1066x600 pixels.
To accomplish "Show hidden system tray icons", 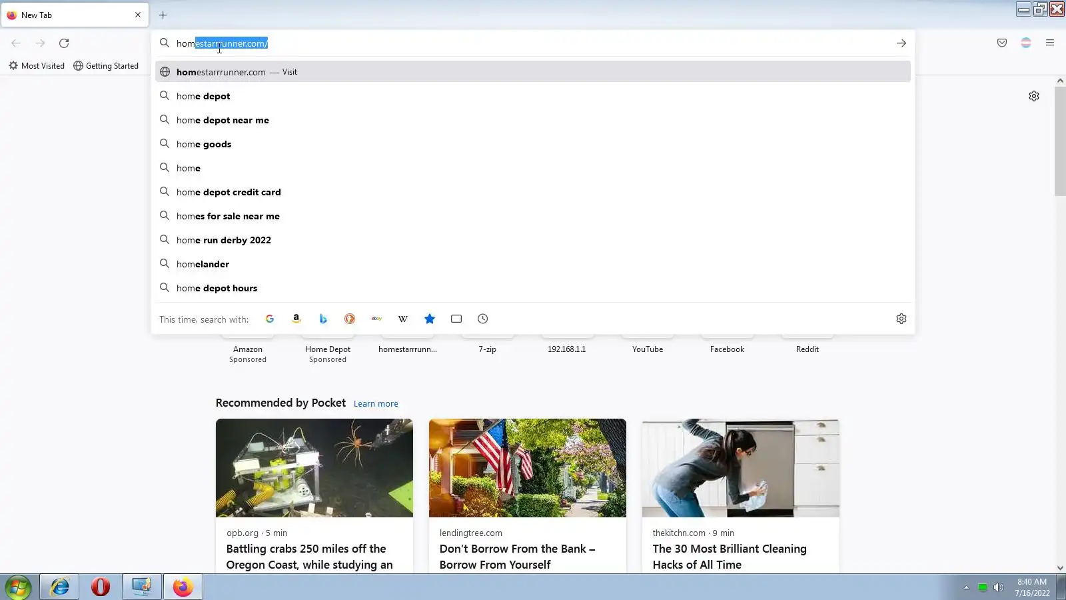I will coord(966,587).
